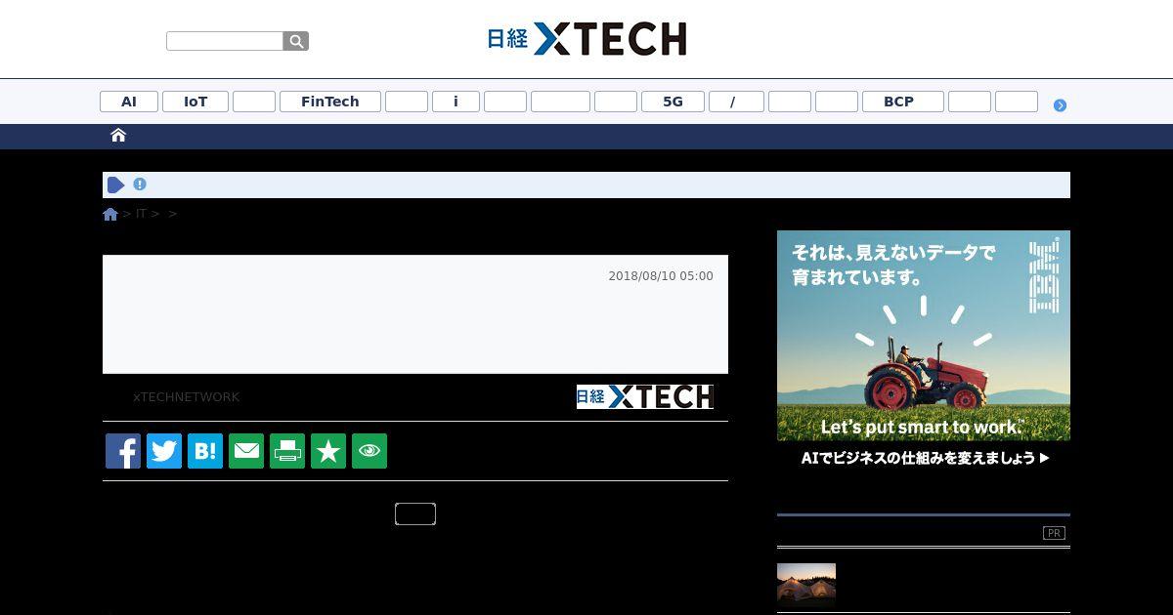1173x615 pixels.
Task: Click the search magnifier button
Action: tap(296, 41)
